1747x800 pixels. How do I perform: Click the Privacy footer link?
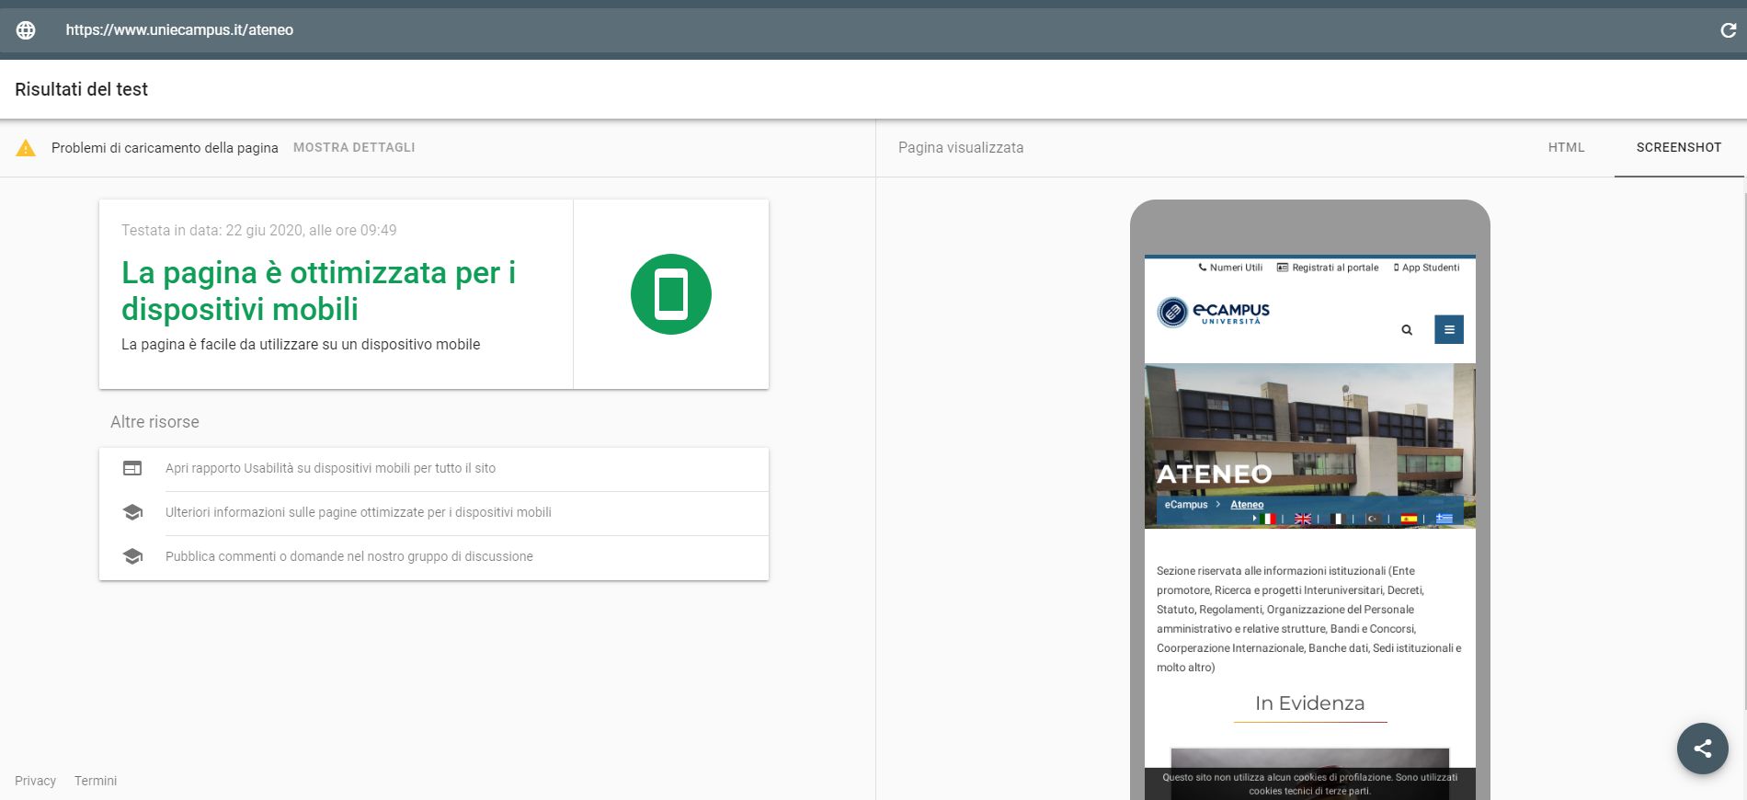tap(35, 781)
